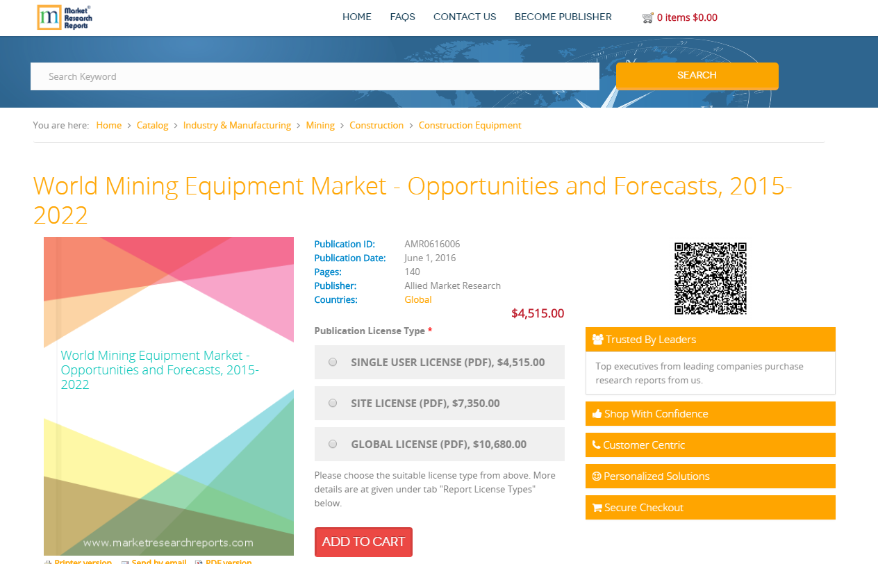Screen dimensions: 878x564
Task: Click the QR code image
Action: click(x=711, y=279)
